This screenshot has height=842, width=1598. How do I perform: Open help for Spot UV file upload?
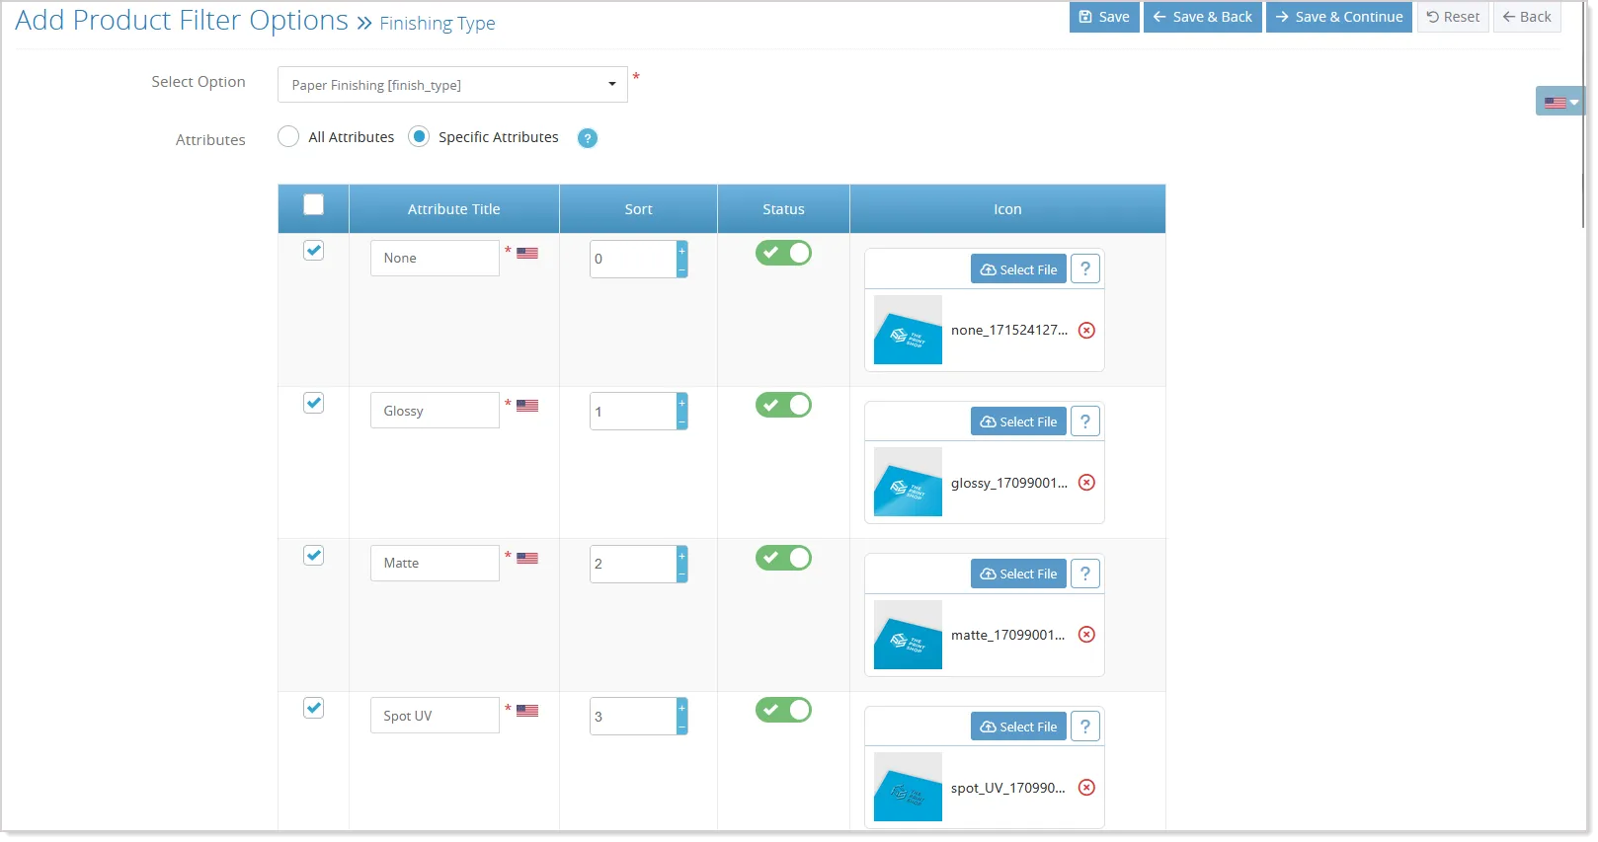1085,727
